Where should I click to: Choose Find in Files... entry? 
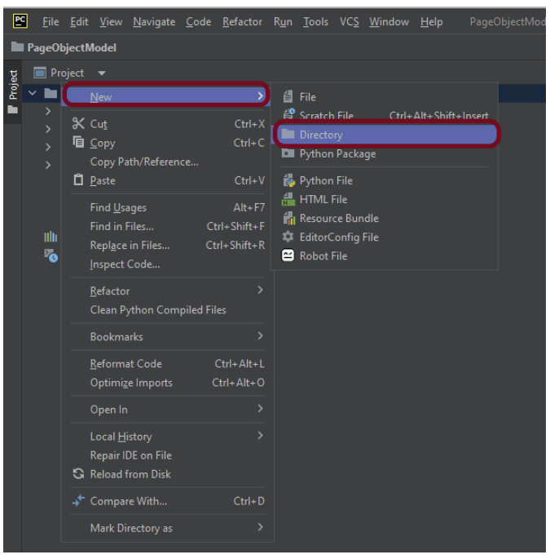coord(168,226)
